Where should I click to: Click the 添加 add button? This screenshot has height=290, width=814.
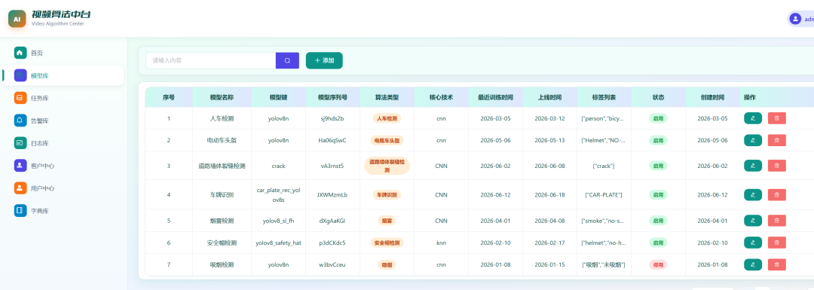[324, 61]
